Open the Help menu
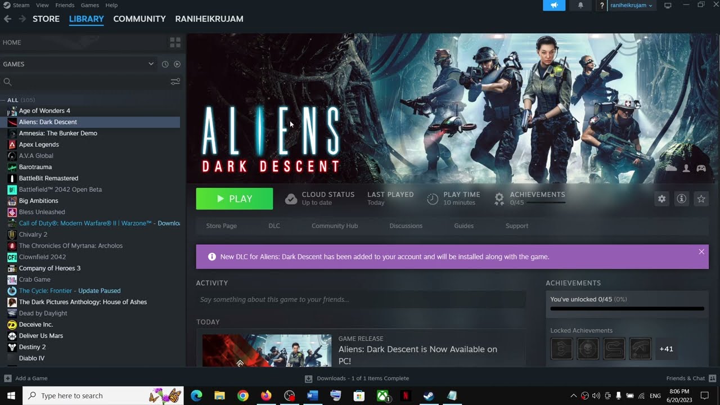Viewport: 720px width, 405px height. [111, 5]
